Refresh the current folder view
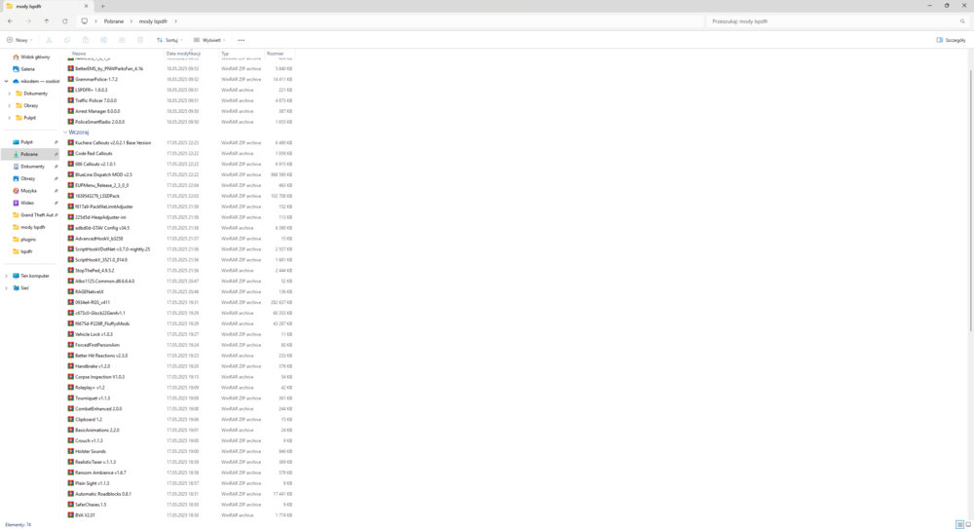 click(x=64, y=21)
